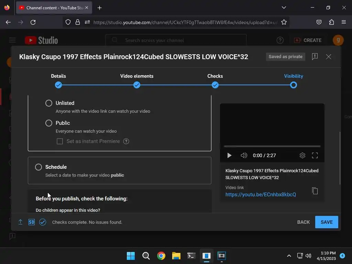
Task: Open the notification count badge
Action: coord(342,255)
